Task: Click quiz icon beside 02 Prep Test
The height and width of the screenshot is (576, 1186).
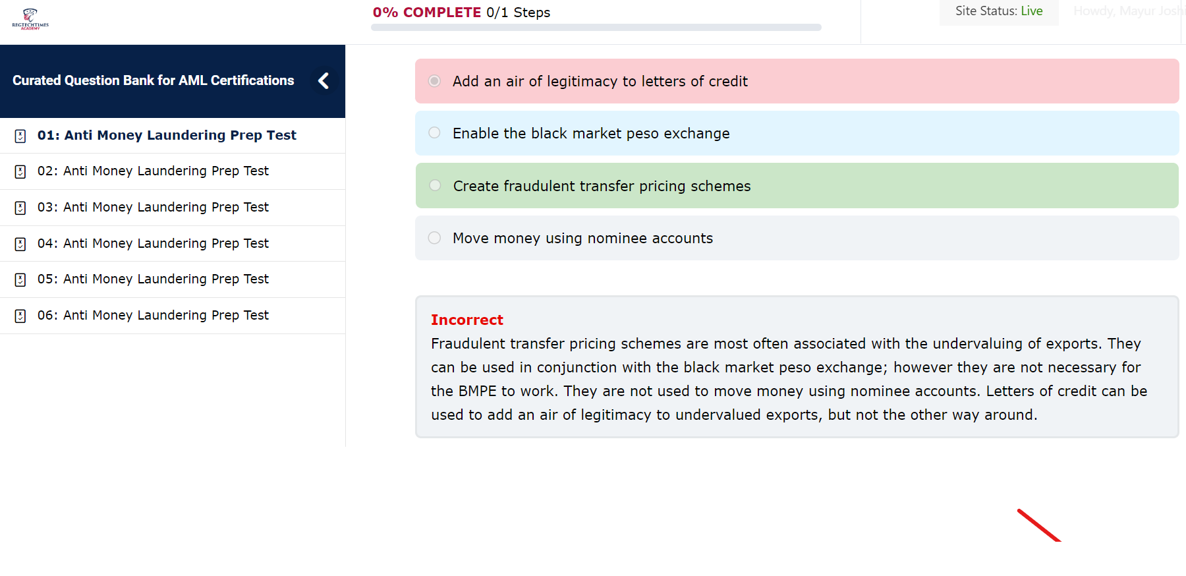Action: (x=20, y=171)
